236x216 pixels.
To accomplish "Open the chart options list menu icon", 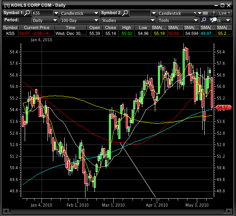I will [203, 13].
